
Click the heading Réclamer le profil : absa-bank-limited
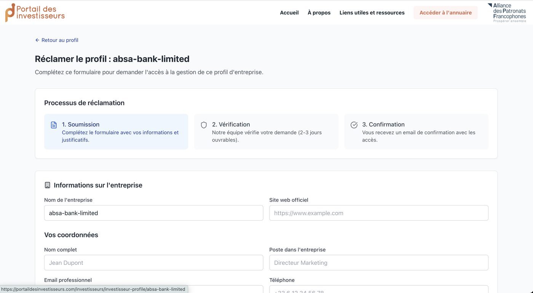pos(112,59)
